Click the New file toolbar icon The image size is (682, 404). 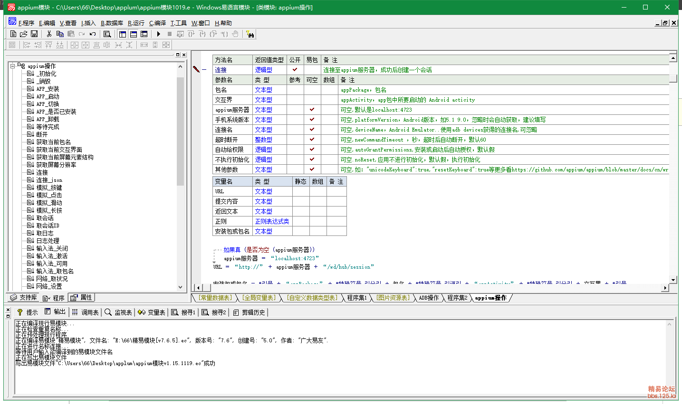tap(13, 34)
